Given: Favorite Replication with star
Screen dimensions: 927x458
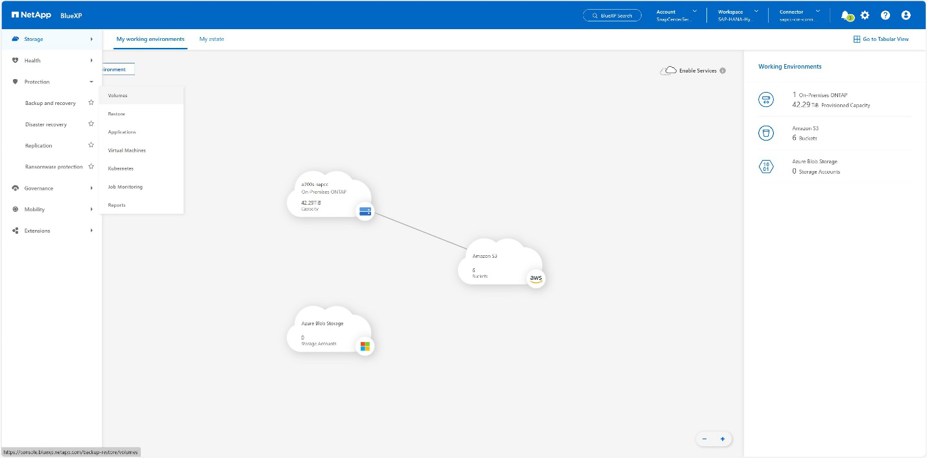Looking at the screenshot, I should [91, 145].
